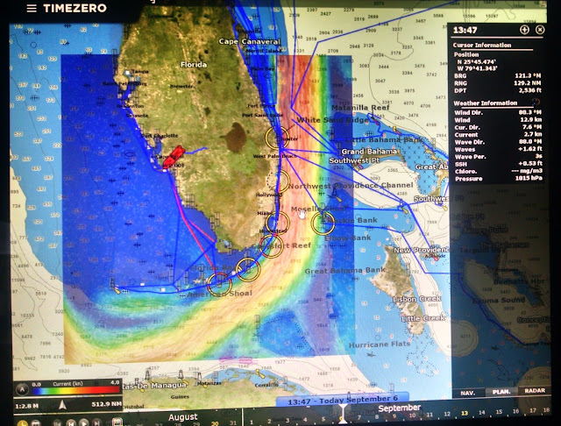Click the 1:2.8 M chart scale readout
This screenshot has width=561, height=426.
[x=26, y=406]
